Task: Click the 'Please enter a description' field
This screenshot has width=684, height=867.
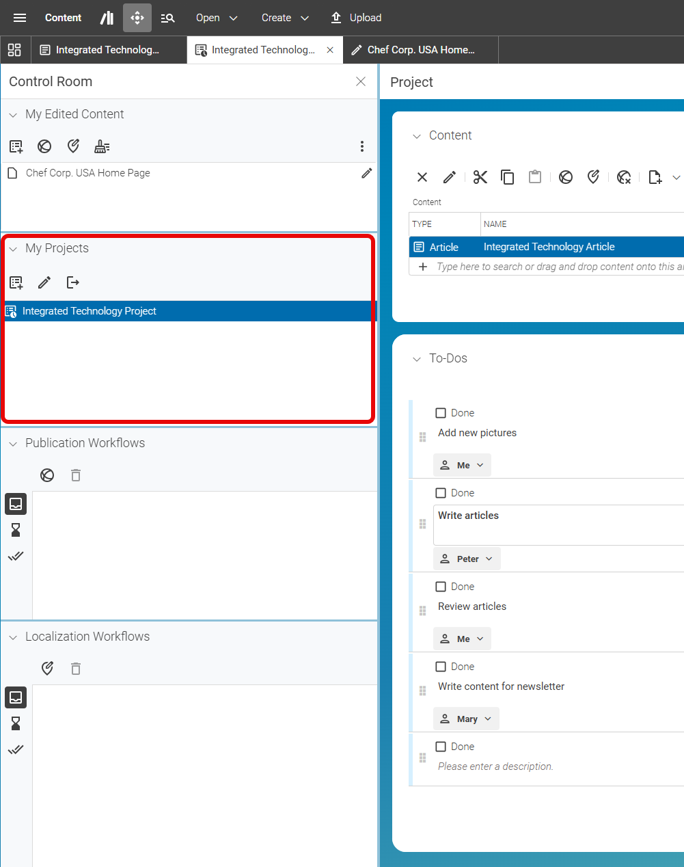Action: [495, 766]
